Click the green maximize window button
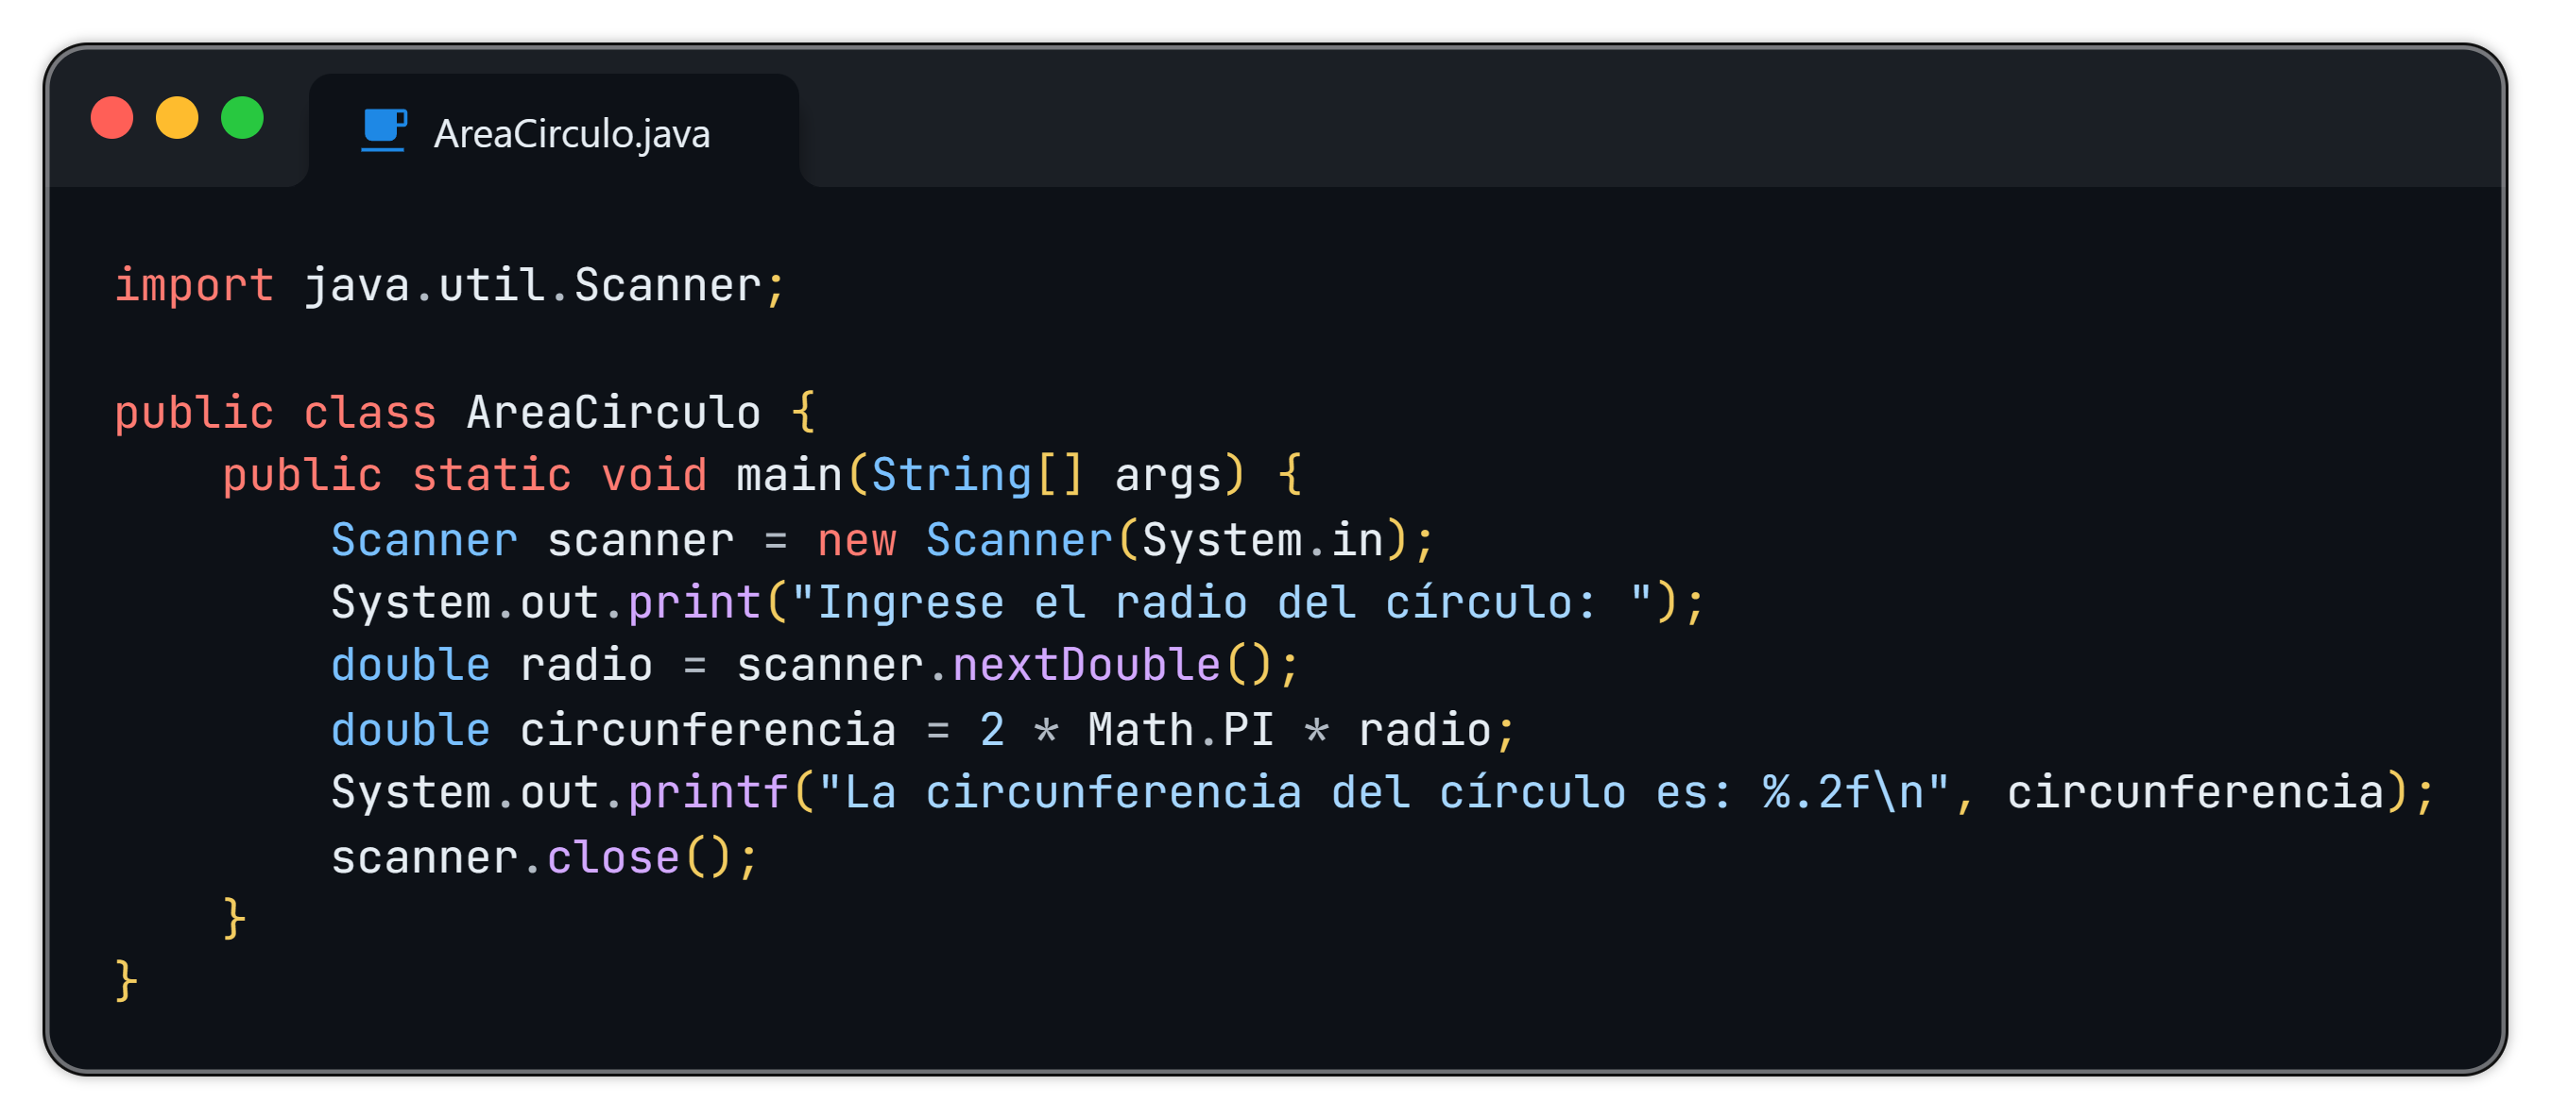 [243, 118]
